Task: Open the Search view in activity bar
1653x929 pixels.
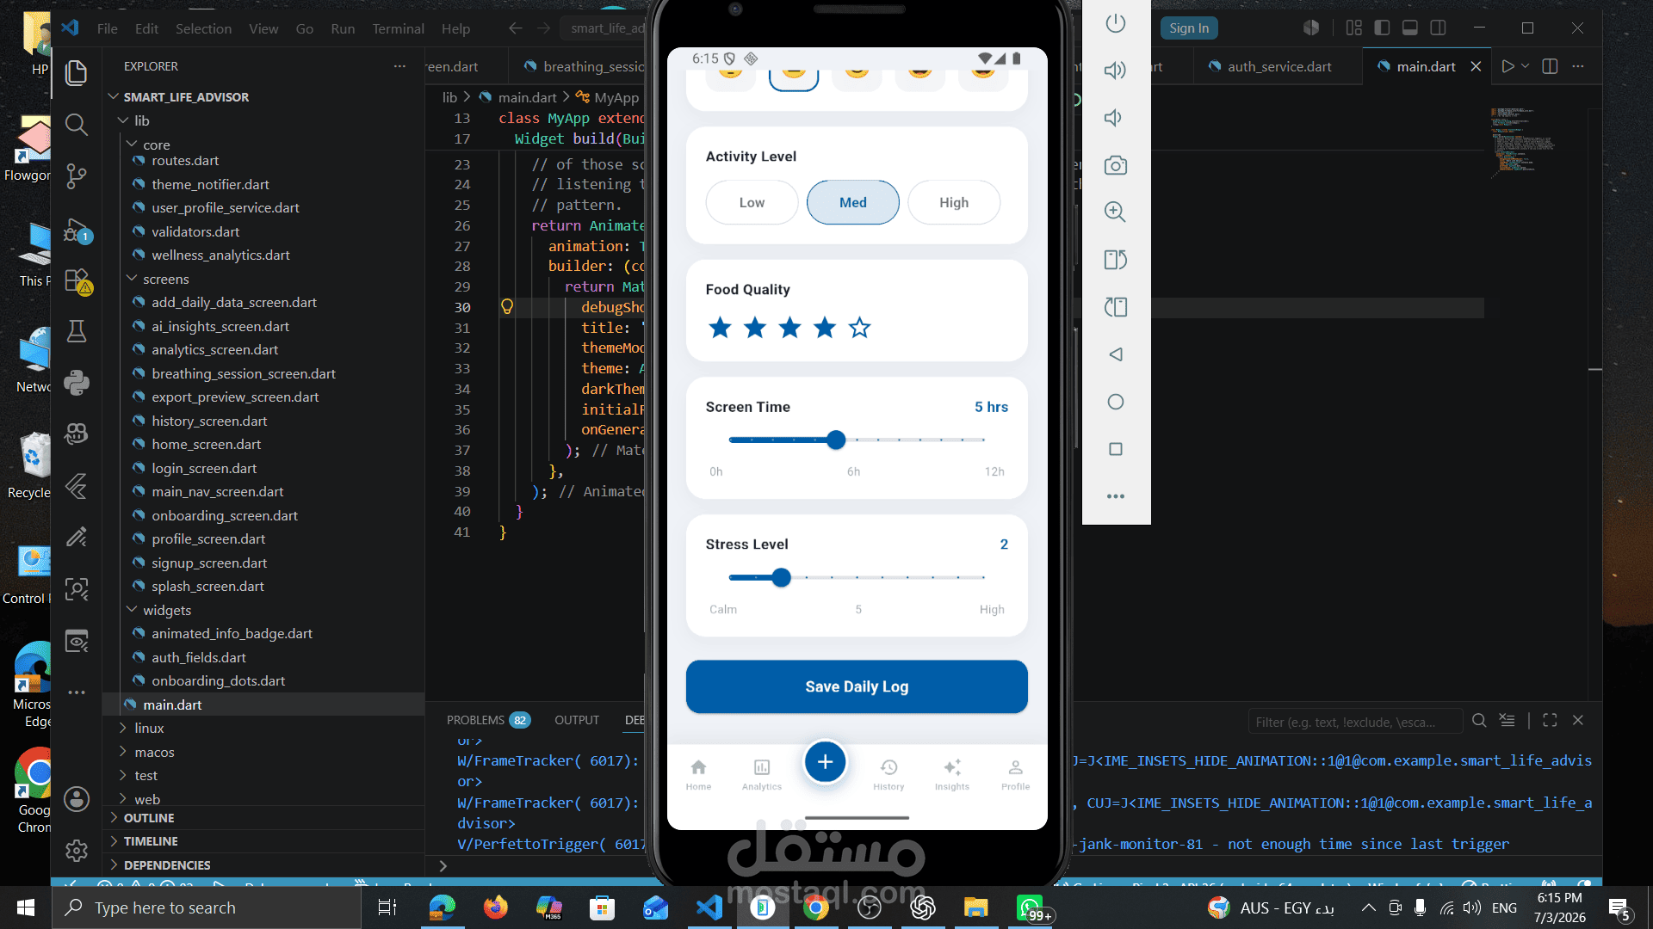Action: click(77, 126)
